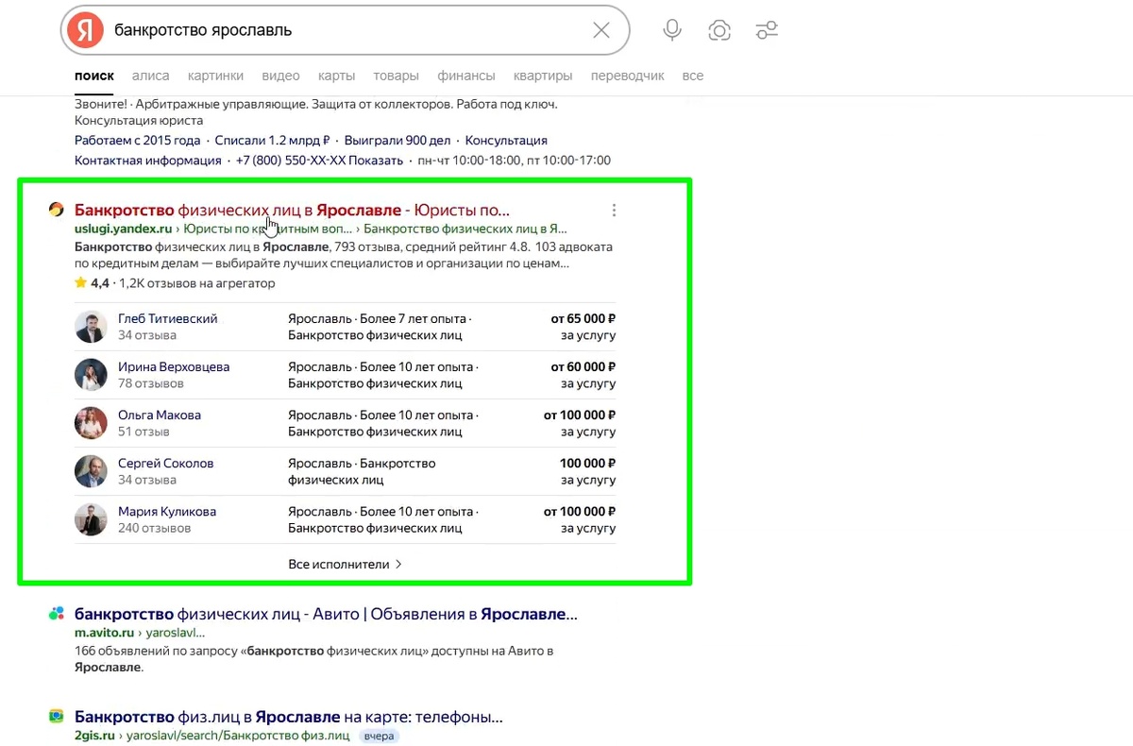
Task: Click 240 отзывов under Мария Куликова
Action: [154, 528]
